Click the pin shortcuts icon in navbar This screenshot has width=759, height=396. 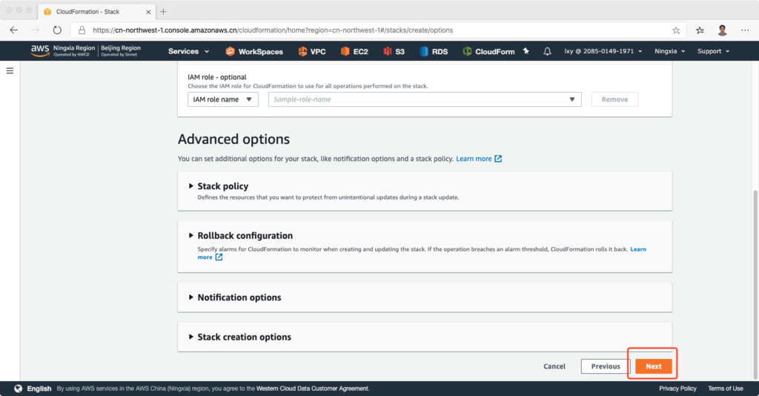(526, 51)
